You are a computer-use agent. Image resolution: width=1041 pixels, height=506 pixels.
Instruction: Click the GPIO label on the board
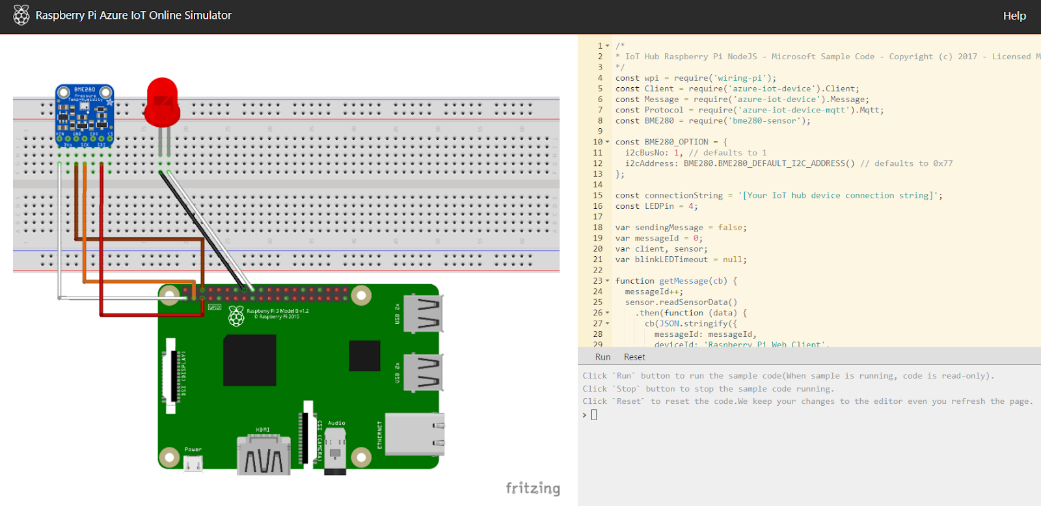click(215, 307)
